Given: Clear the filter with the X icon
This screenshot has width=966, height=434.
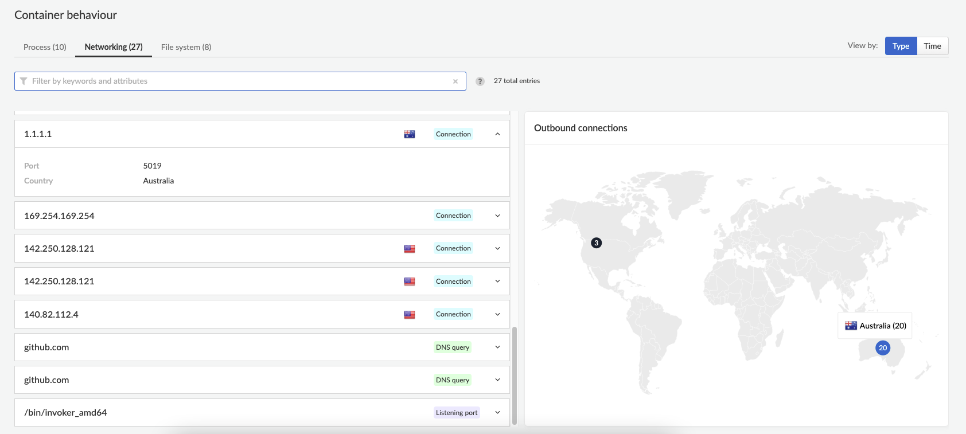Looking at the screenshot, I should 455,81.
